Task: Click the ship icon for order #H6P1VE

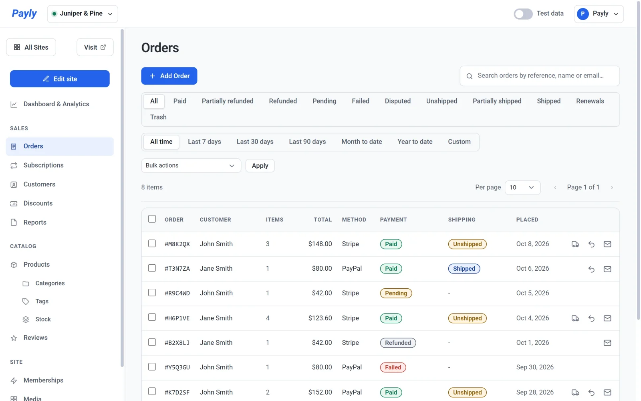Action: point(575,318)
